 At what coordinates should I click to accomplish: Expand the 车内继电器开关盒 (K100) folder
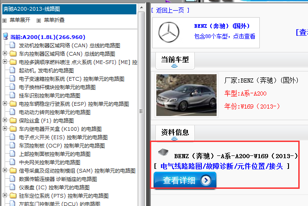[5, 129]
